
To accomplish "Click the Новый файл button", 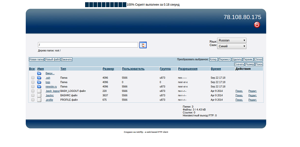I will click(x=52, y=60).
